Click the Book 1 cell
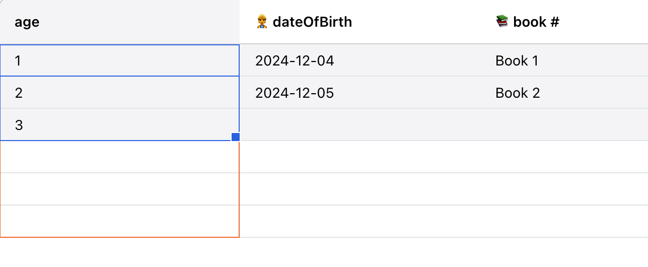 564,61
